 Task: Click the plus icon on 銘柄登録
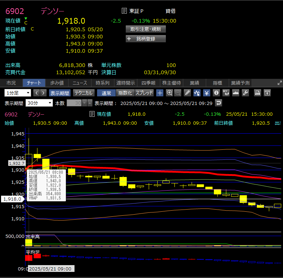click(x=129, y=39)
